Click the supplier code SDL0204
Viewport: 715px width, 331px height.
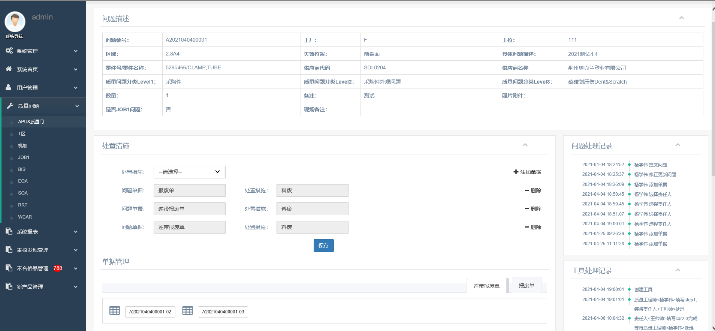click(x=375, y=67)
